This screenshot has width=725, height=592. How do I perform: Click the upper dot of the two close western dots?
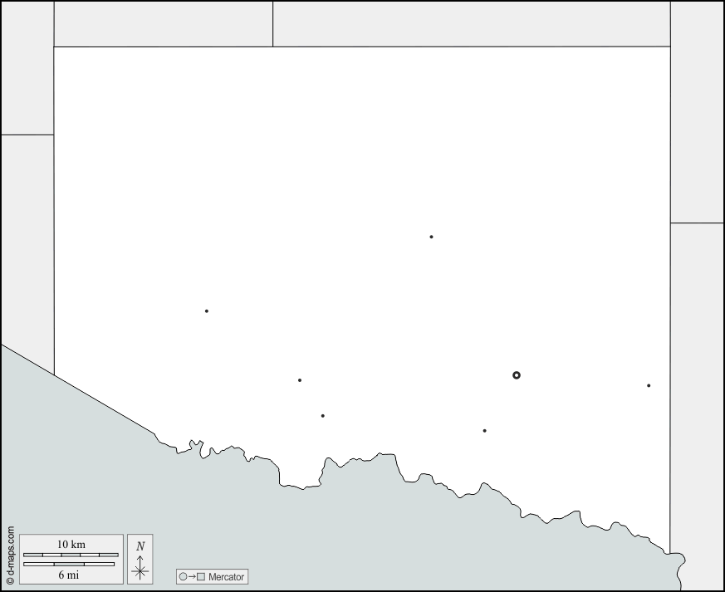pyautogui.click(x=300, y=380)
